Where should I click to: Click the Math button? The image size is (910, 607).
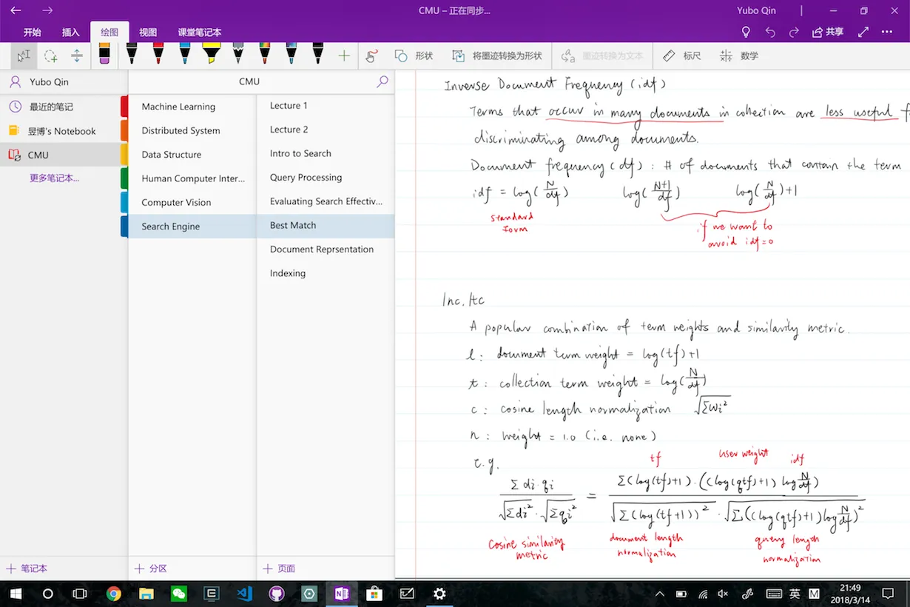click(x=739, y=56)
